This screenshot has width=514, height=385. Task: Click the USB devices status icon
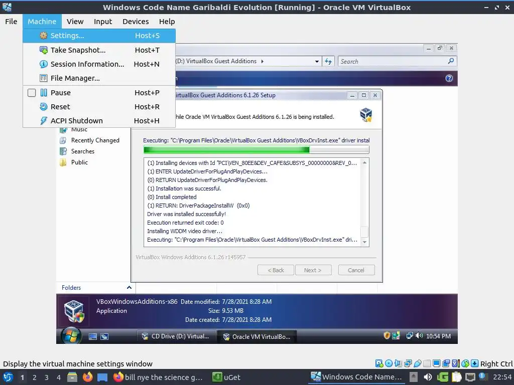pyautogui.click(x=417, y=363)
